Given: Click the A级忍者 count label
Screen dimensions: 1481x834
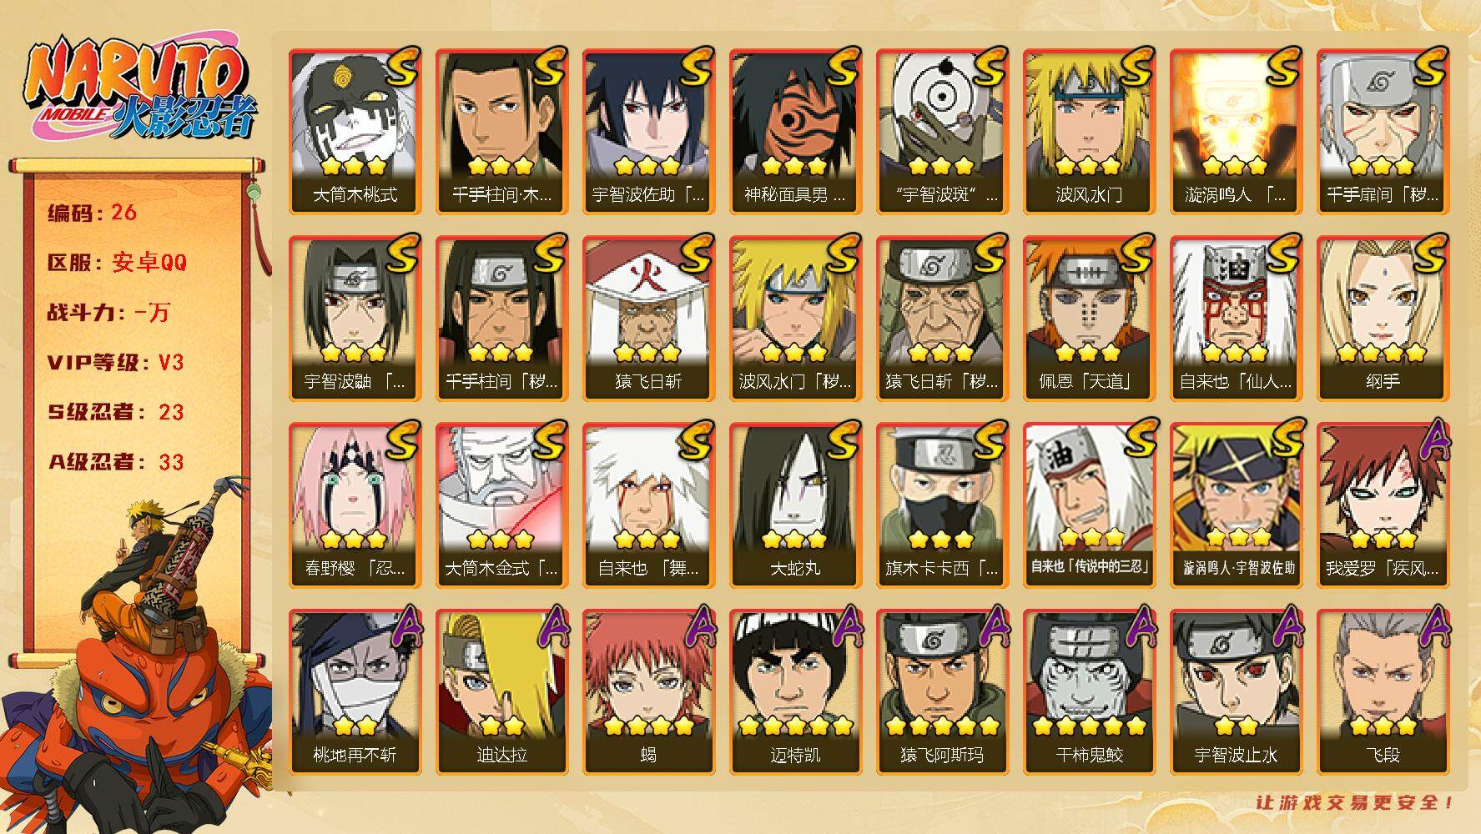Looking at the screenshot, I should click(x=116, y=462).
